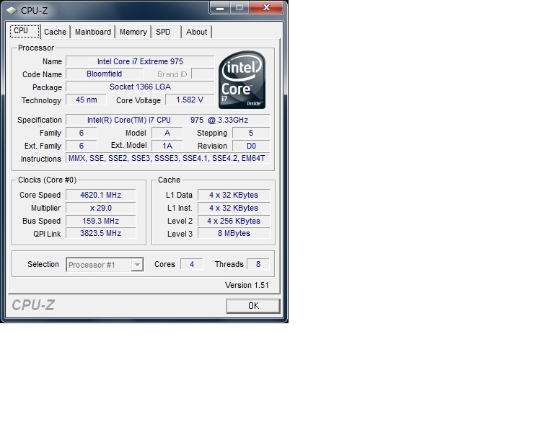This screenshot has height=443, width=554.
Task: Close the CPU-Z window
Action: 266,7
